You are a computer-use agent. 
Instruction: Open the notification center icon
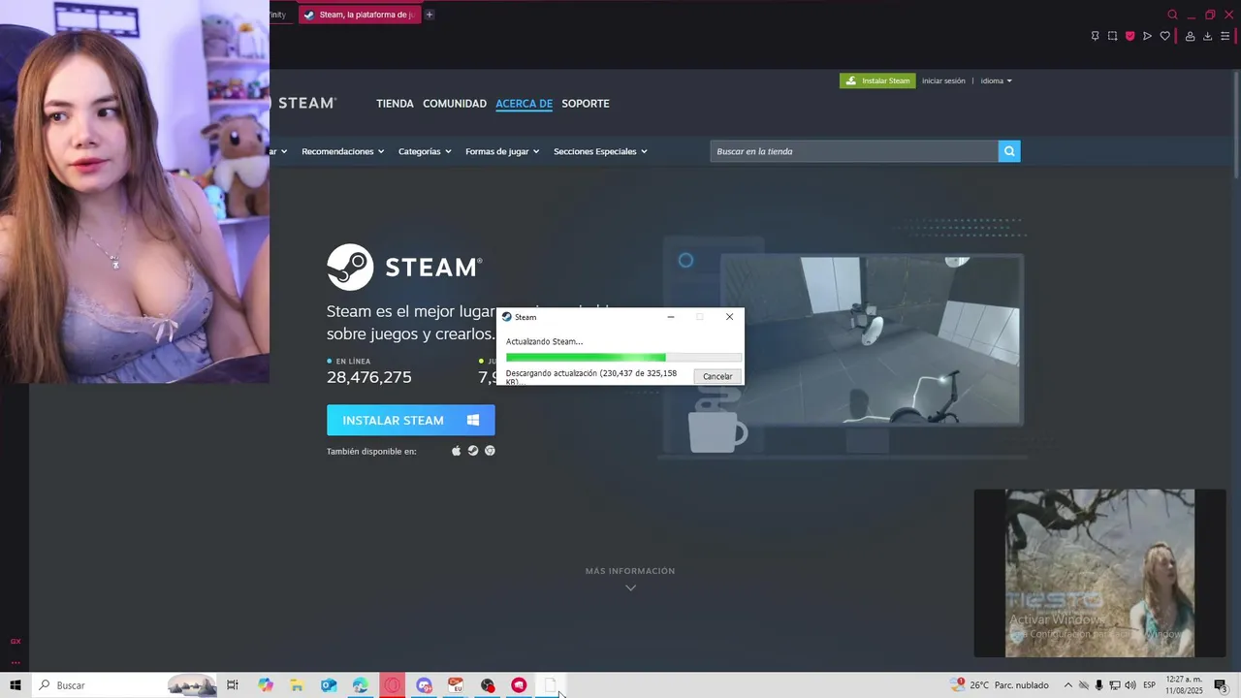[x=1221, y=685]
